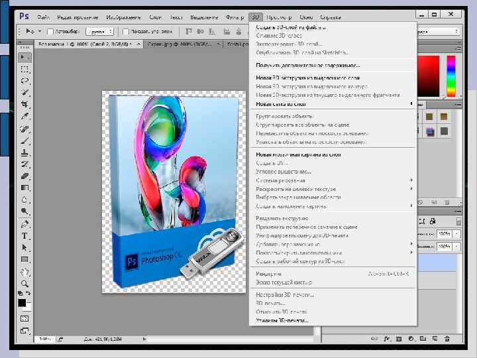The height and width of the screenshot is (358, 477).
Task: Open the Фильтр menu
Action: (235, 17)
